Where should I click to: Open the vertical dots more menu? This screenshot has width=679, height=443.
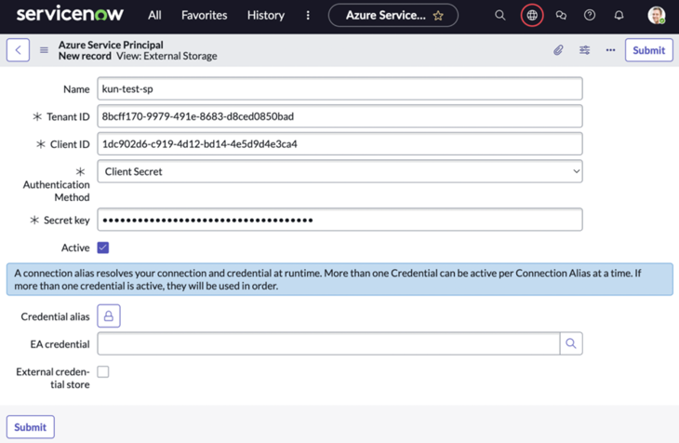pyautogui.click(x=308, y=15)
